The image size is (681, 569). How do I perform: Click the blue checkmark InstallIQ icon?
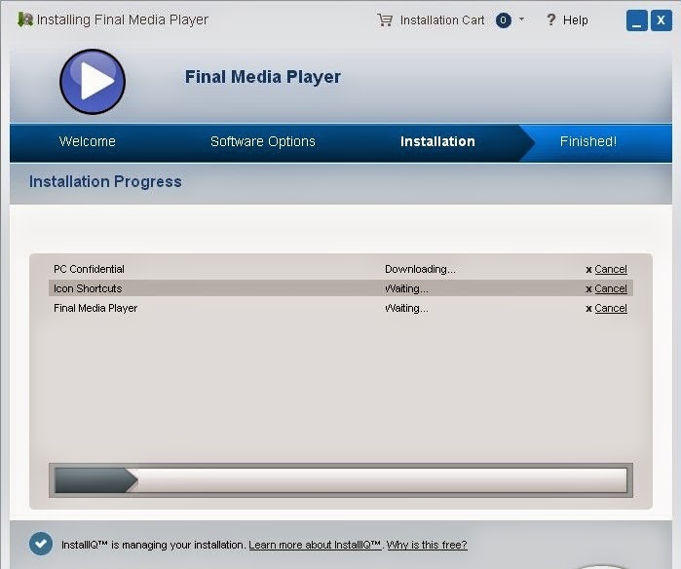point(41,544)
